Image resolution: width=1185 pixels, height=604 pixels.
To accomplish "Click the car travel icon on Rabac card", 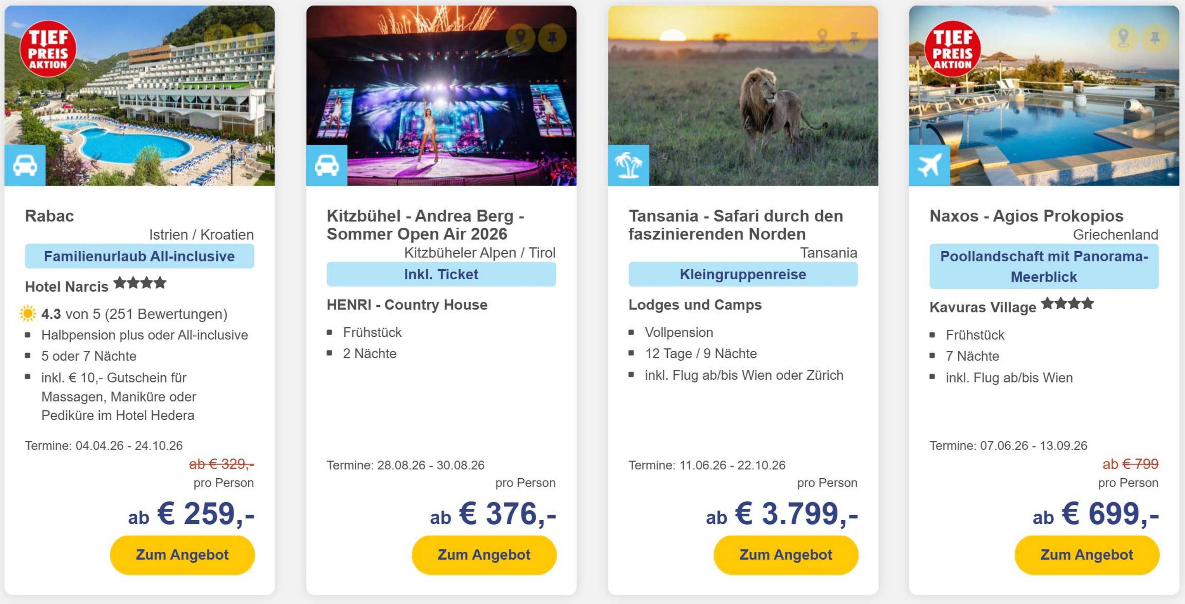I will point(25,165).
